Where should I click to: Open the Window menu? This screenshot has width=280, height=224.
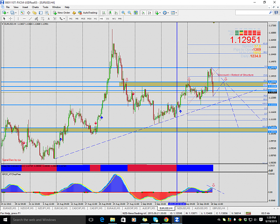[56, 7]
